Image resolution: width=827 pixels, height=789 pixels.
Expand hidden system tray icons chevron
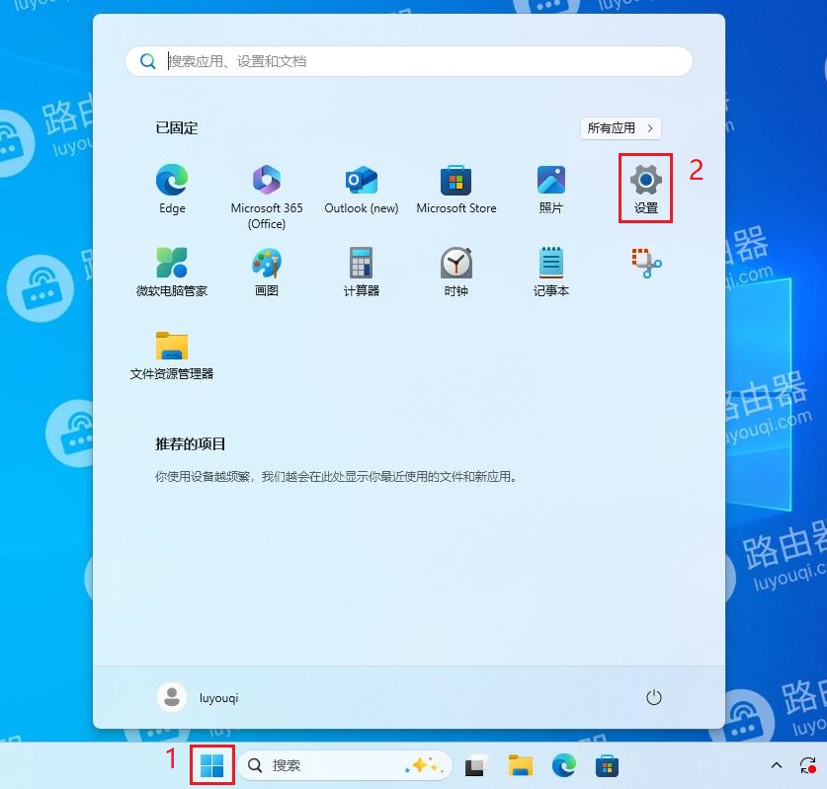777,764
